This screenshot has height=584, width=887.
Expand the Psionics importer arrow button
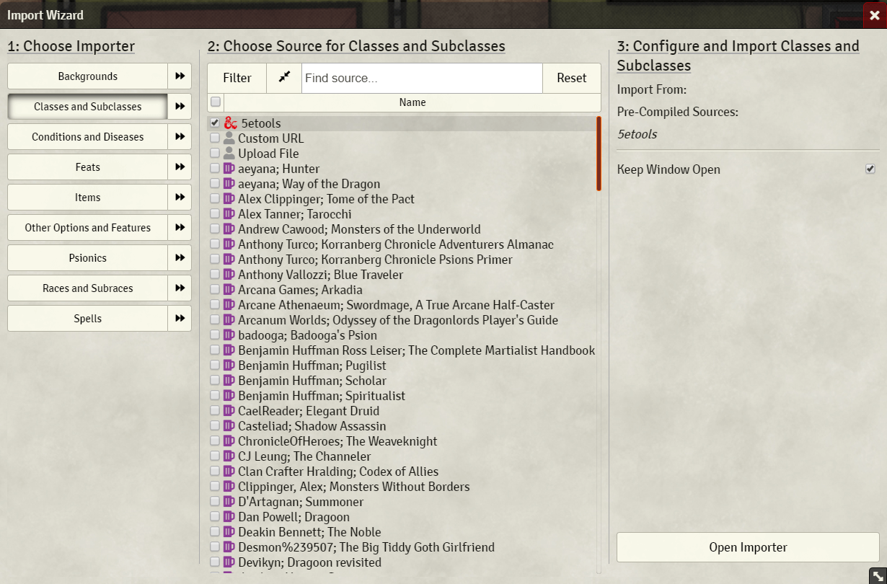pyautogui.click(x=180, y=258)
